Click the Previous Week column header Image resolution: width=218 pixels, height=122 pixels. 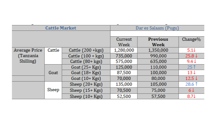pyautogui.click(x=158, y=42)
